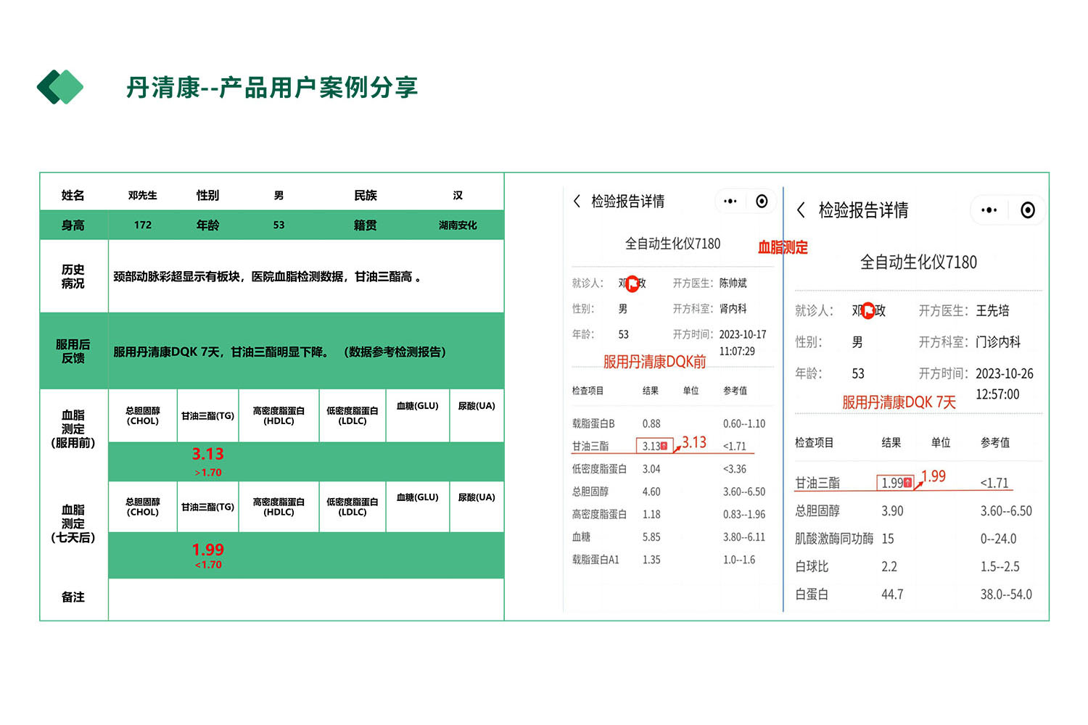This screenshot has width=1088, height=725.
Task: Click the date 2023-10-26
Action: click(x=1005, y=373)
